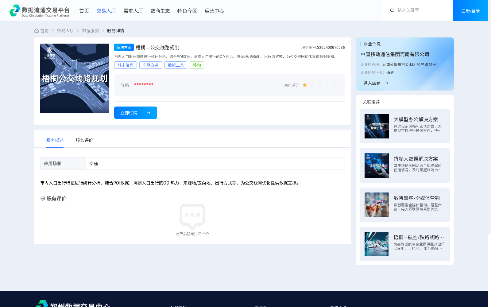Switch to the 服务描述 tab
Image resolution: width=491 pixels, height=307 pixels.
[x=55, y=140]
